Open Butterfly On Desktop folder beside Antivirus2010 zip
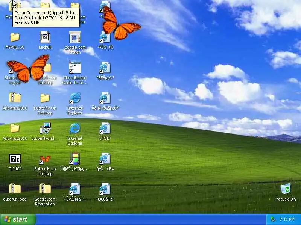 45,98
